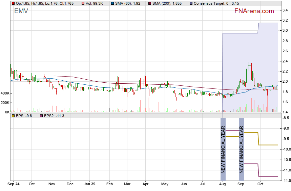Screen dimensions: 291x191
Task: Click the 400K volume axis label
Action: pyautogui.click(x=5, y=93)
